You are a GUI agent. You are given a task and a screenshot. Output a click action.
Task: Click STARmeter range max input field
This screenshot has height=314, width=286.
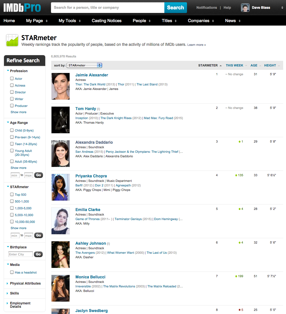[29, 236]
